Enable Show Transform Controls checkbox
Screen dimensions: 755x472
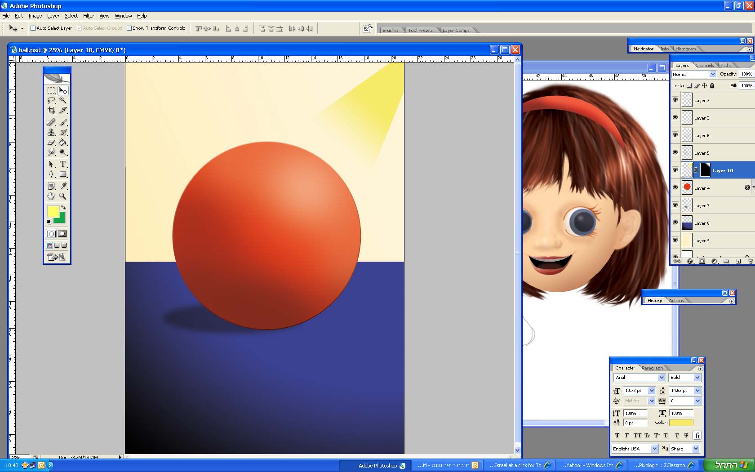(x=129, y=28)
